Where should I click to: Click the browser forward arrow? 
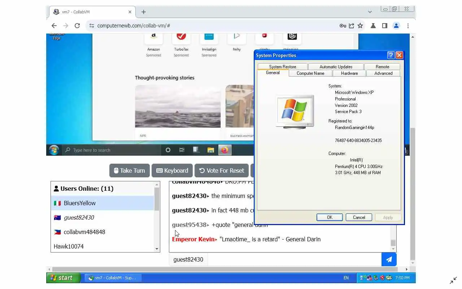coord(66,26)
